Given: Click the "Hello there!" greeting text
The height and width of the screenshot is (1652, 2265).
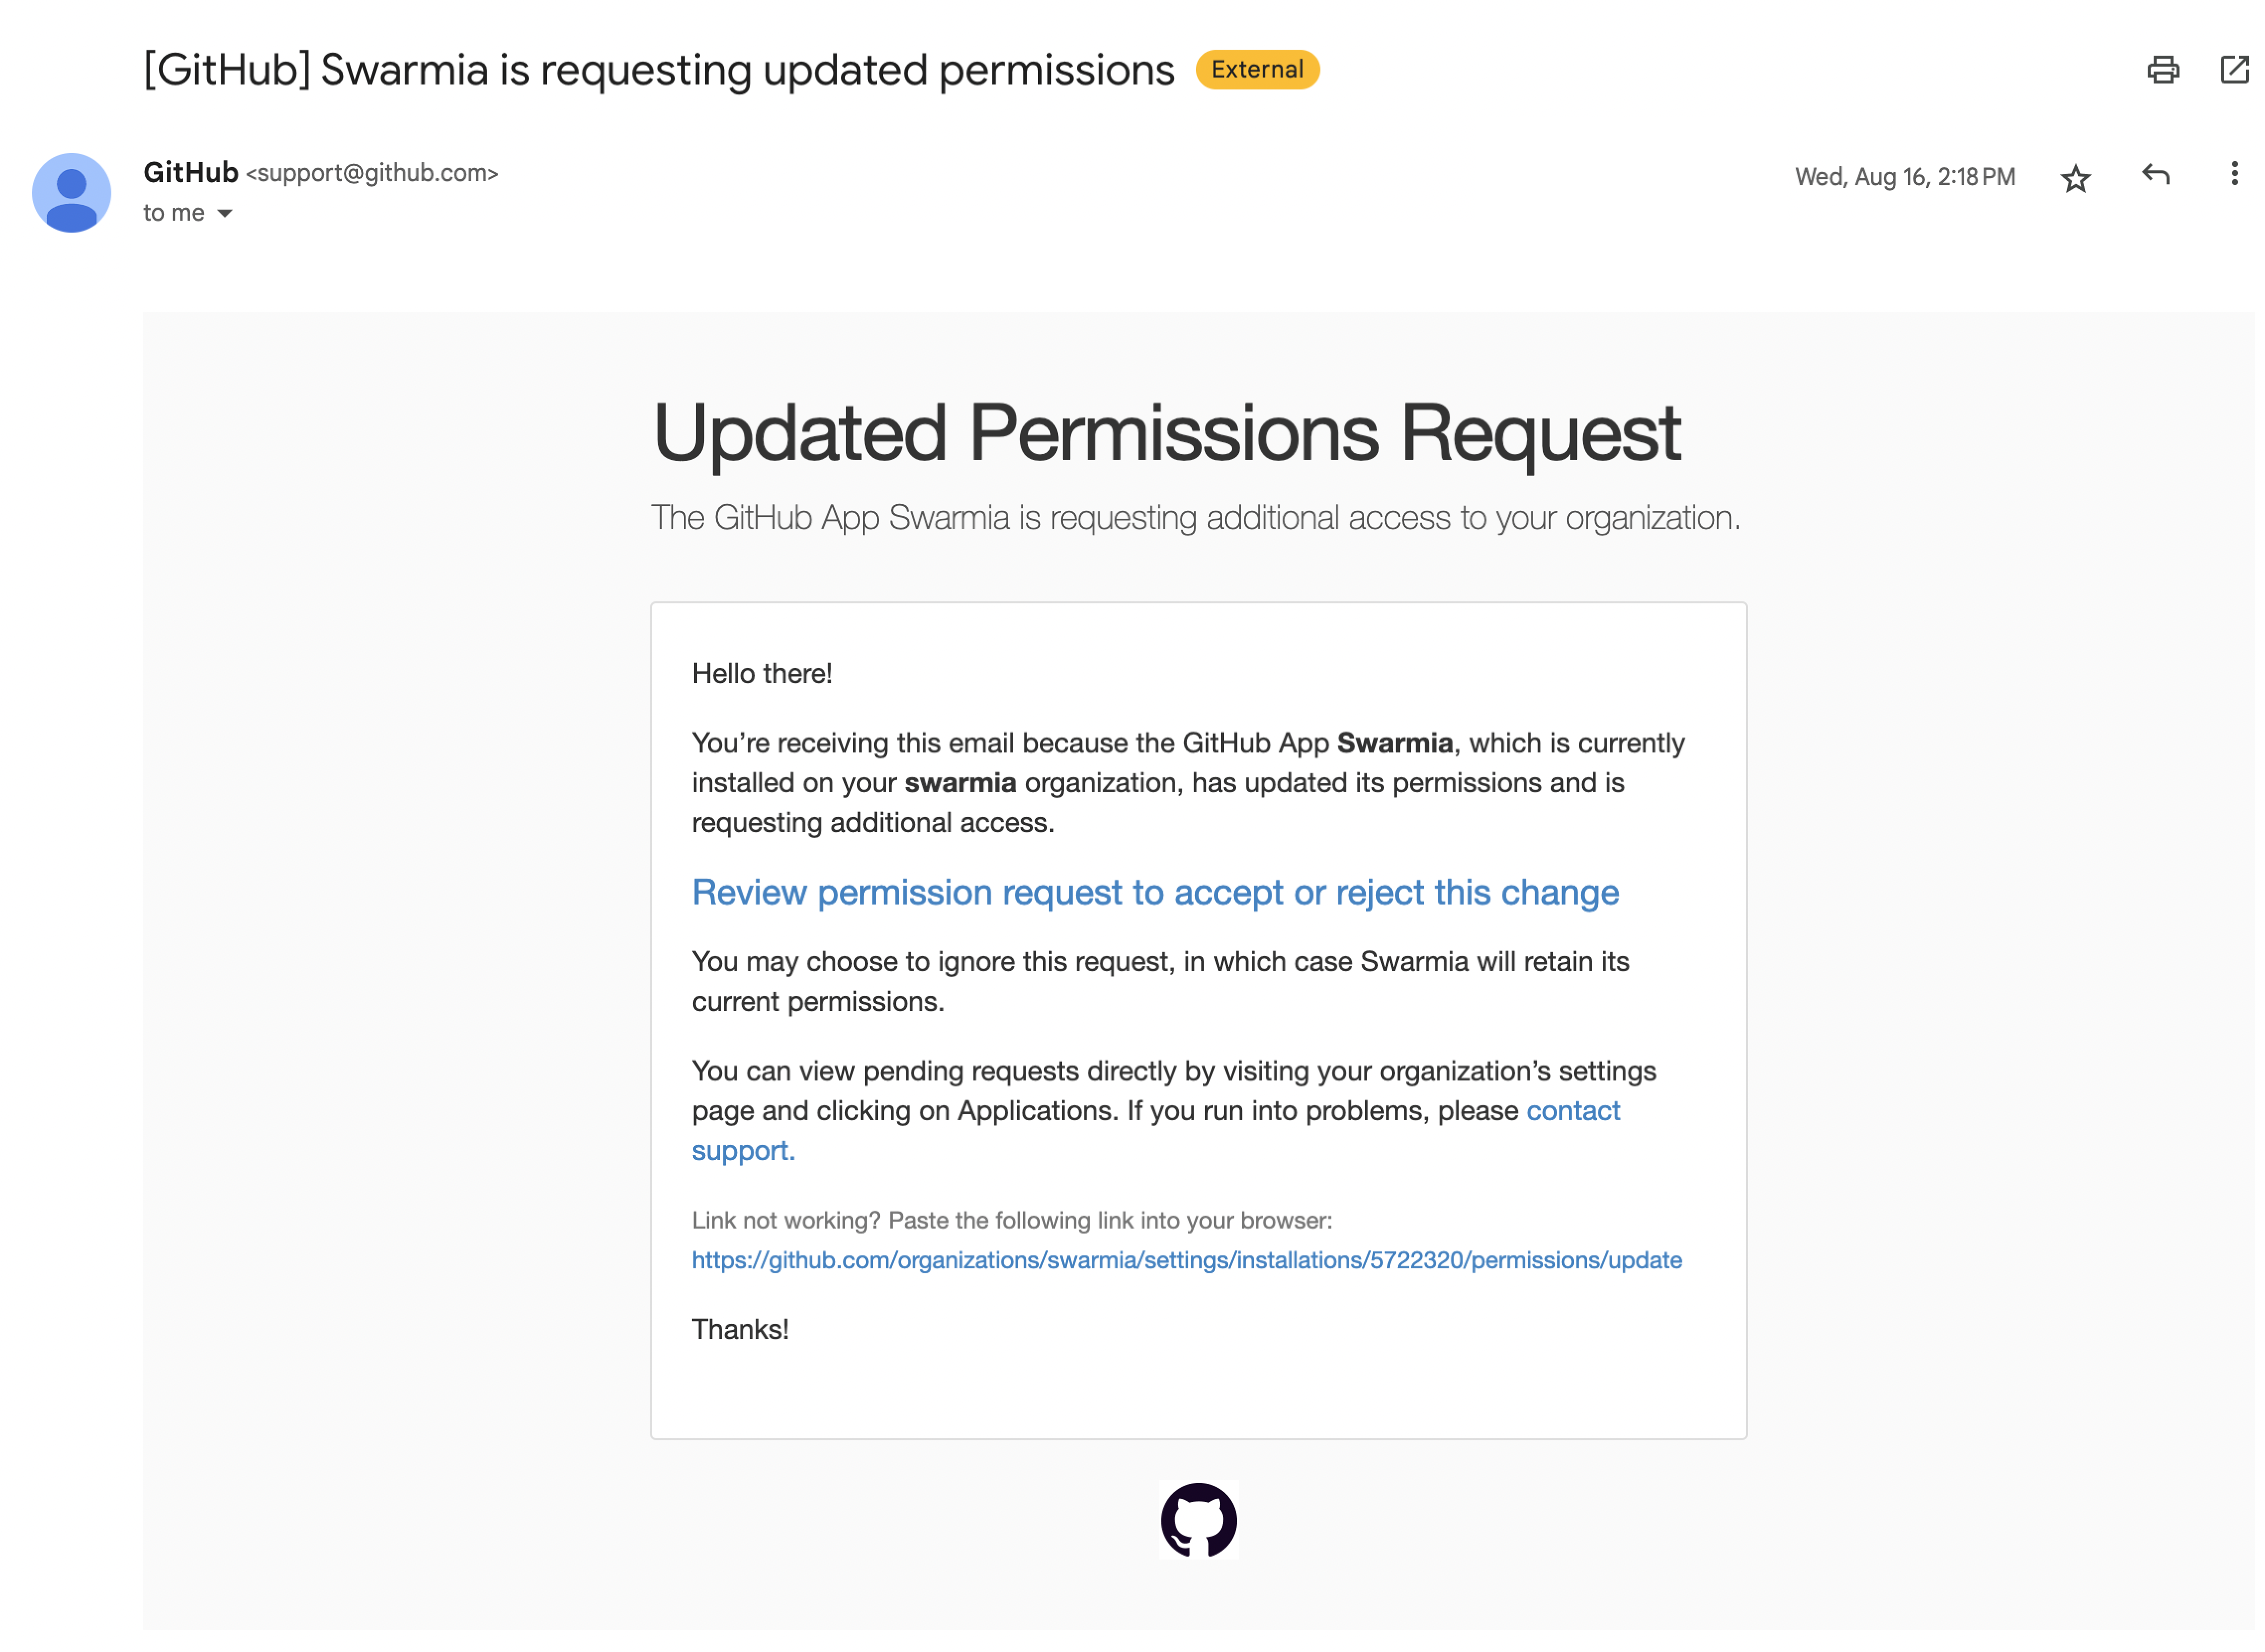Looking at the screenshot, I should pos(761,674).
